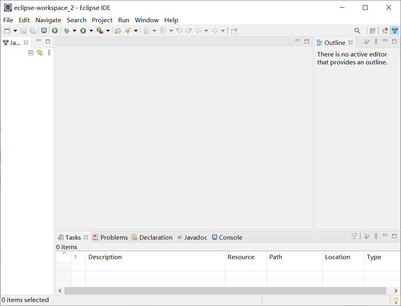Click the lightbulb tip icon in status bar
This screenshot has width=401, height=306.
pos(396,300)
